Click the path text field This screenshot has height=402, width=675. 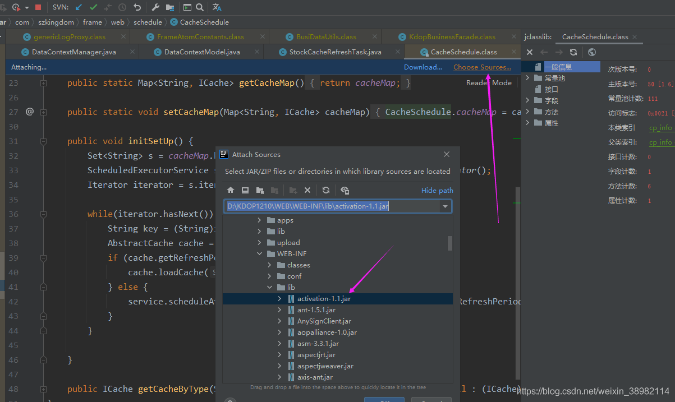coord(332,206)
